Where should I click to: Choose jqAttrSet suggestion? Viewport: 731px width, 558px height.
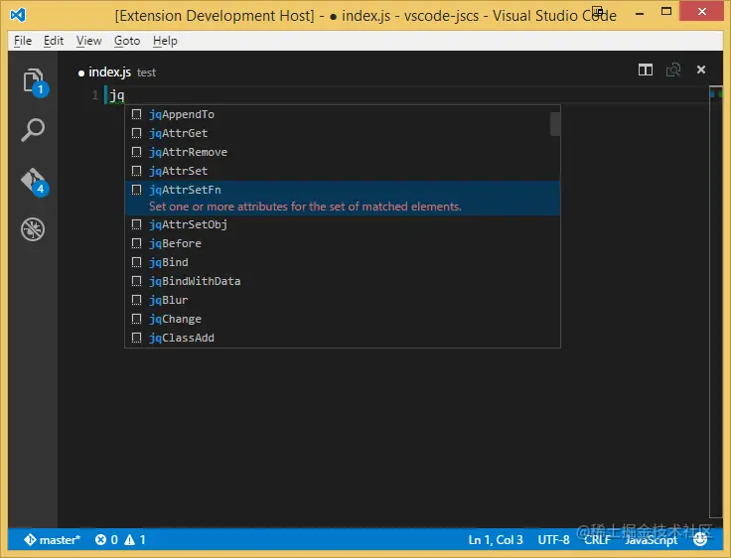pos(343,171)
